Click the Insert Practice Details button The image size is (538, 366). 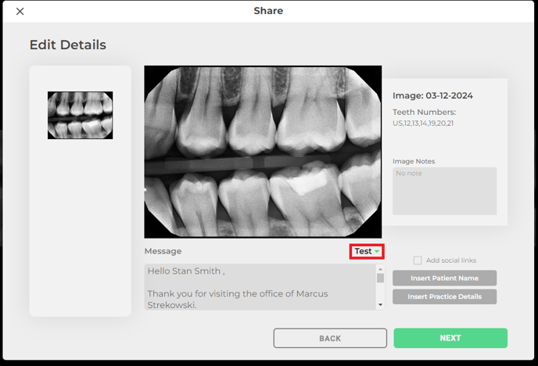tap(444, 296)
